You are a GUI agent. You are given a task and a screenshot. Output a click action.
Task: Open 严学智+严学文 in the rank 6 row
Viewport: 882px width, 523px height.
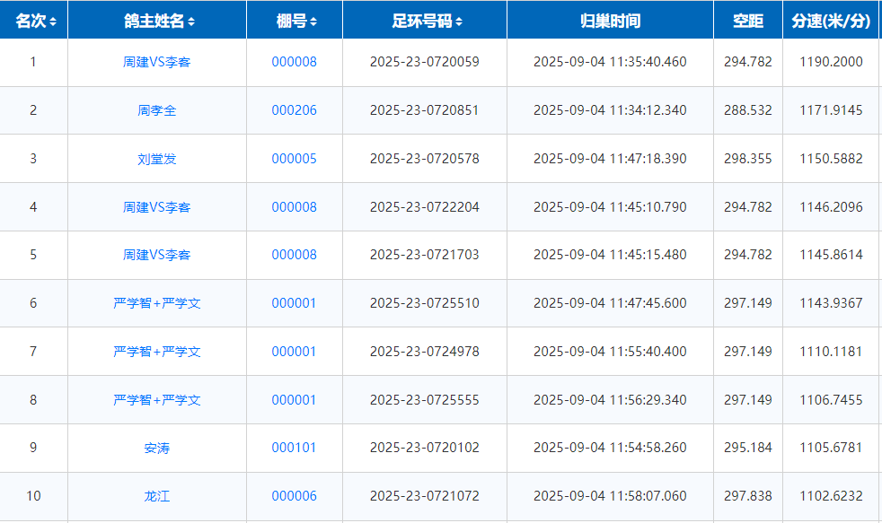tap(157, 303)
